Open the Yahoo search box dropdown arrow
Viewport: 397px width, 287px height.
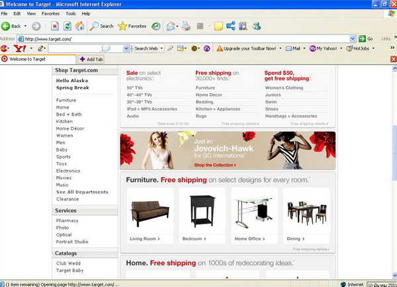126,48
